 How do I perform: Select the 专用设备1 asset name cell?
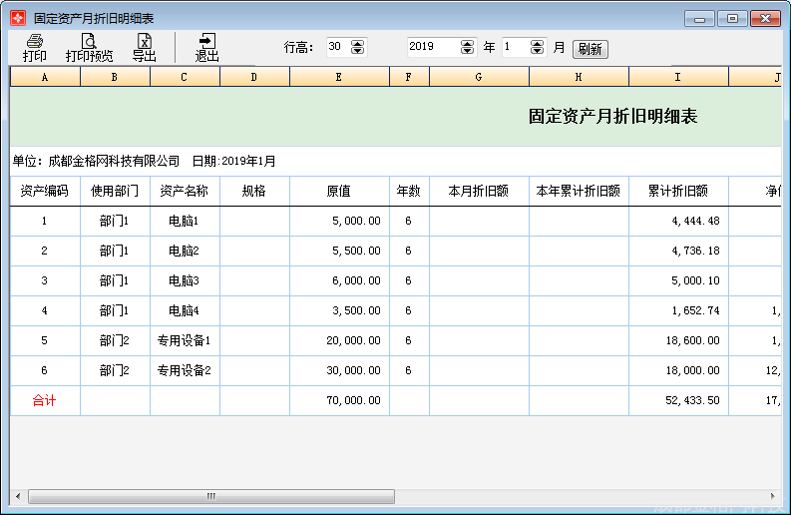(185, 340)
